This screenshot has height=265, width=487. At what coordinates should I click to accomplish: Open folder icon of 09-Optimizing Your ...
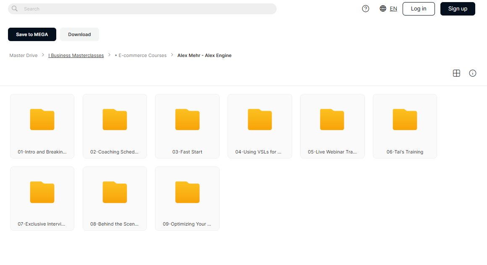coord(187,192)
